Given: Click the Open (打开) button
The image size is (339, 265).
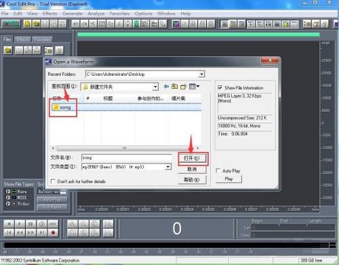Looking at the screenshot, I should pos(192,158).
